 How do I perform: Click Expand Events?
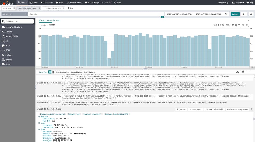[76, 72]
